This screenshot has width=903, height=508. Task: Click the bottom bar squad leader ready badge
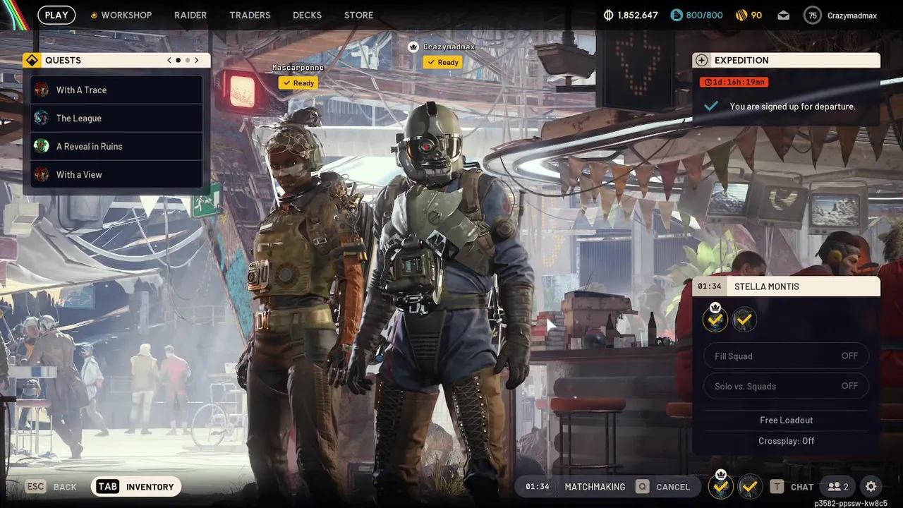click(720, 485)
